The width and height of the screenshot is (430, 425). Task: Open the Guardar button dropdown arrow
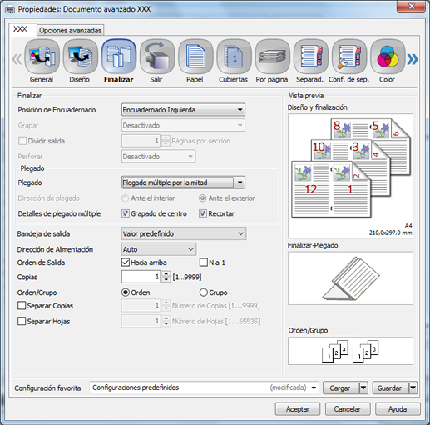(413, 387)
